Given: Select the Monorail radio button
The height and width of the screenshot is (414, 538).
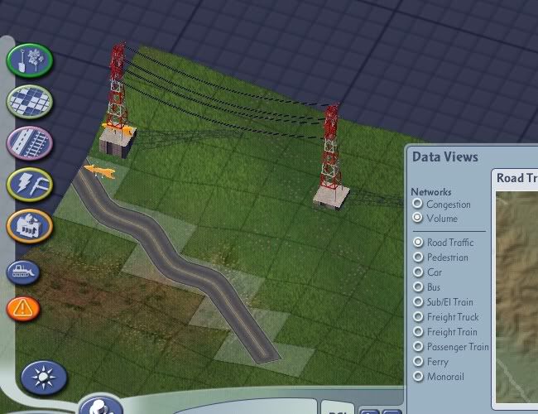Looking at the screenshot, I should point(418,376).
